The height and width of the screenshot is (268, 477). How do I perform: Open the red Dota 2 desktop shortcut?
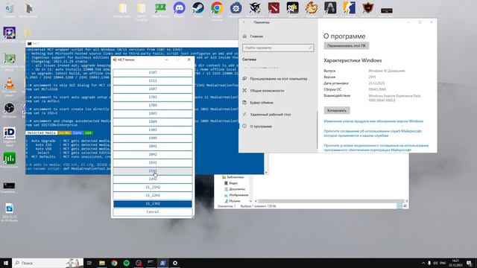click(x=274, y=8)
